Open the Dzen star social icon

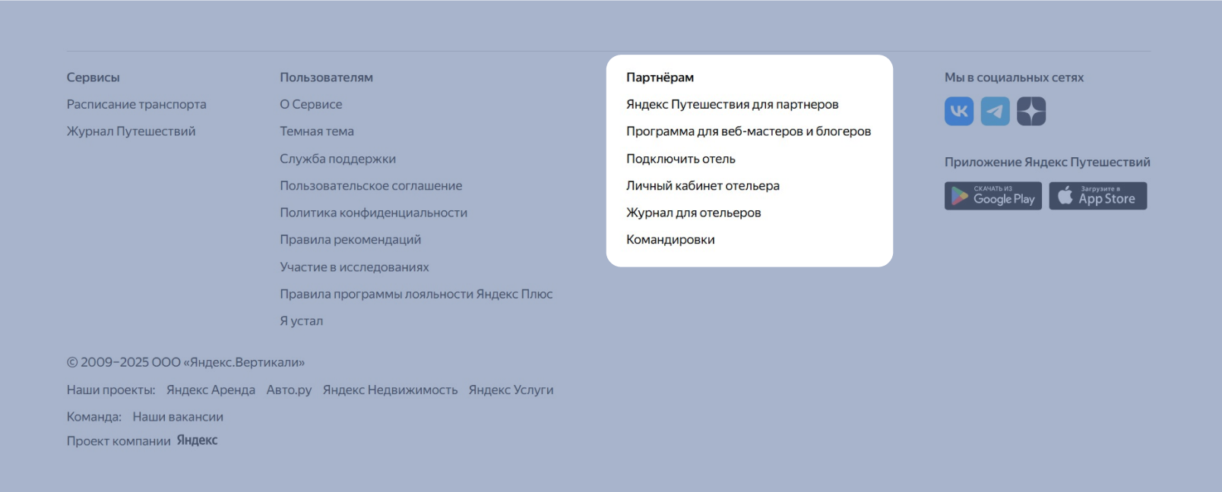pyautogui.click(x=1031, y=111)
